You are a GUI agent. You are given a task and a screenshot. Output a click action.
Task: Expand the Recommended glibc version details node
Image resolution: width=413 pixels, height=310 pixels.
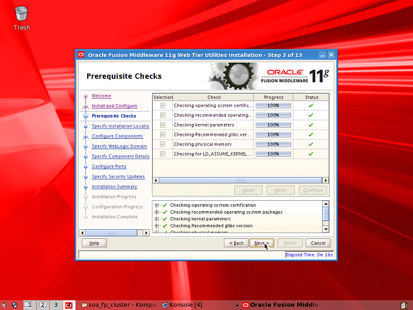[157, 225]
